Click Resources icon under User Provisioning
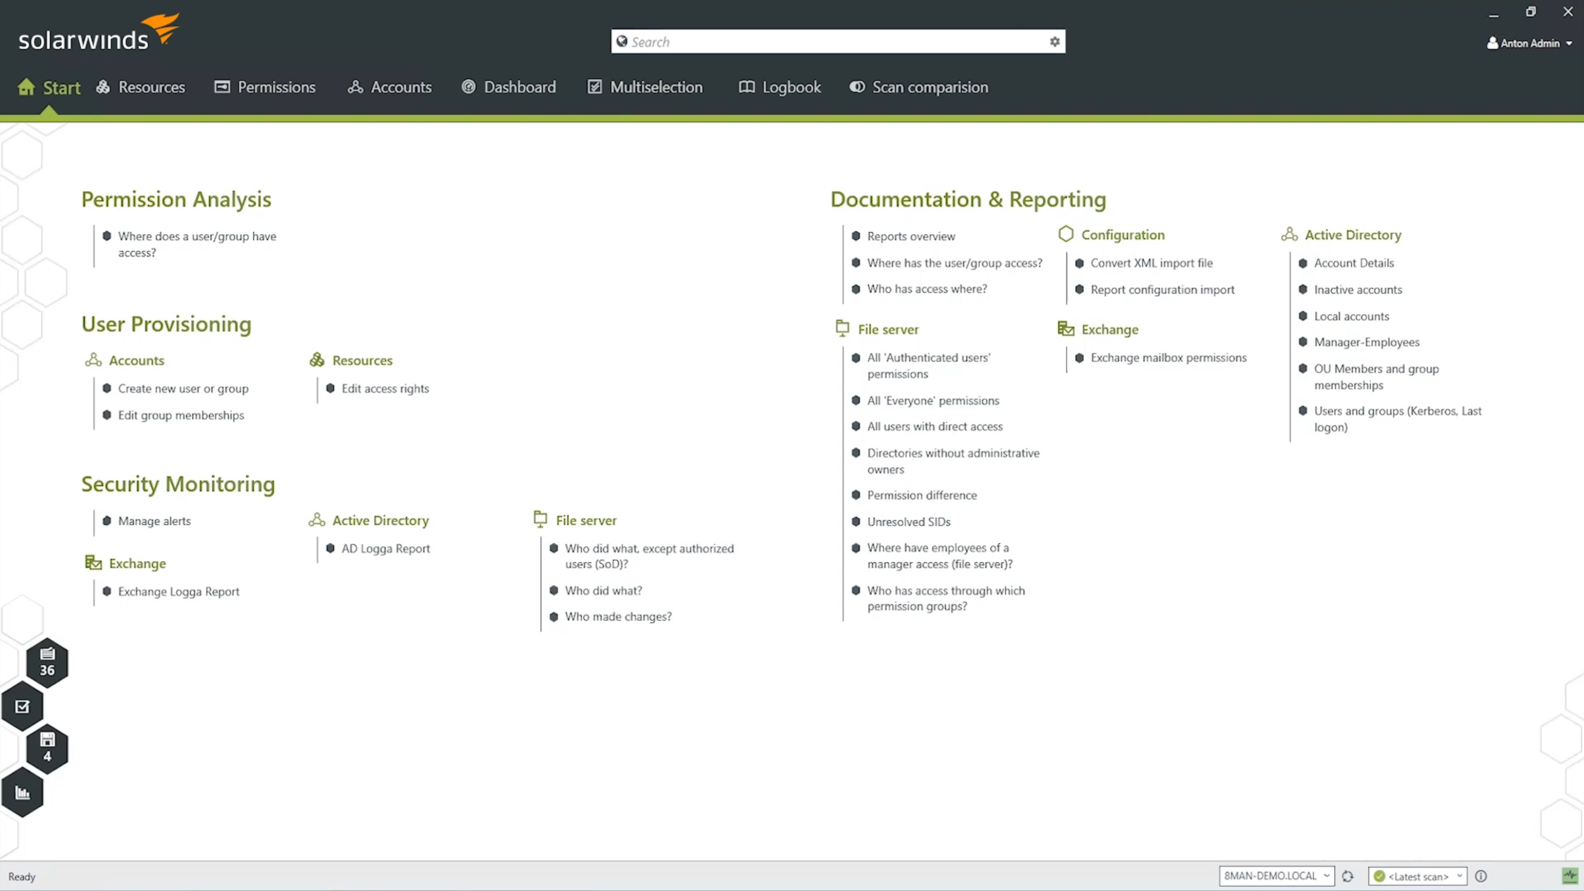This screenshot has width=1584, height=891. (317, 359)
